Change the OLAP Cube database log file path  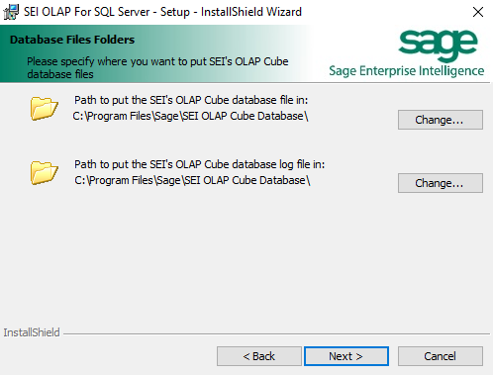(x=441, y=183)
